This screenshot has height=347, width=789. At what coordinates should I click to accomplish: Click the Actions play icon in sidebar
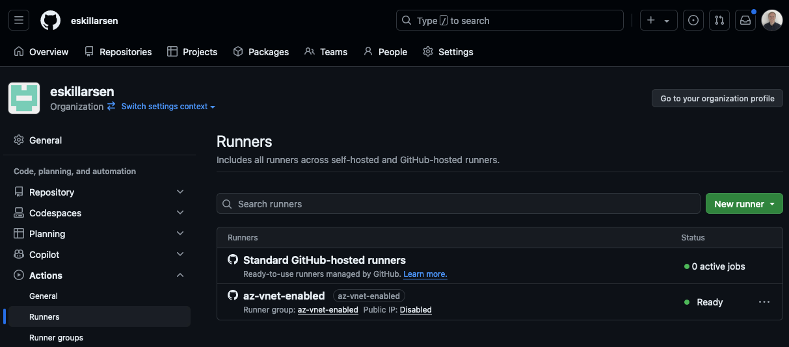[x=19, y=276]
